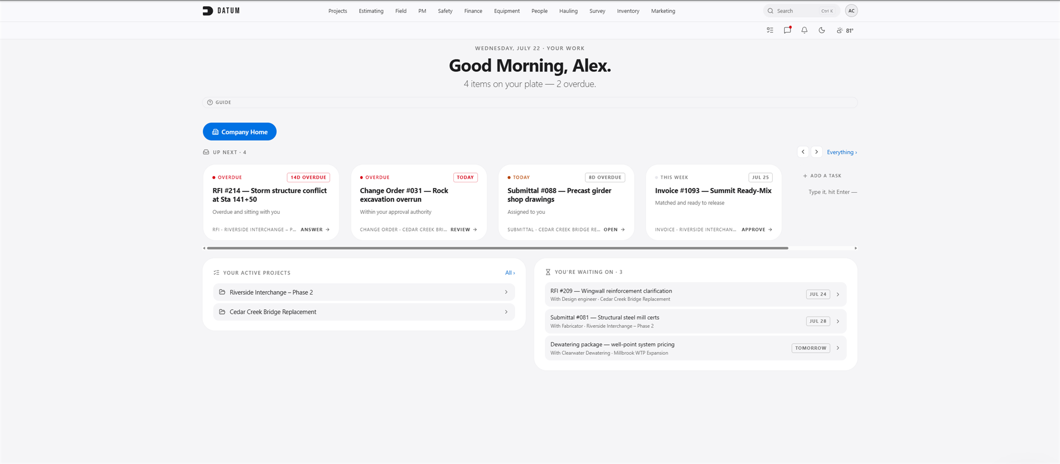Click the Up Next horizontal scrollbar
1060x464 pixels.
tap(497, 248)
